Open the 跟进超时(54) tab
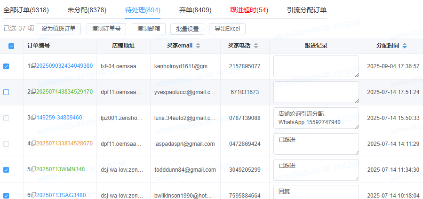The width and height of the screenshot is (423, 199). point(249,10)
